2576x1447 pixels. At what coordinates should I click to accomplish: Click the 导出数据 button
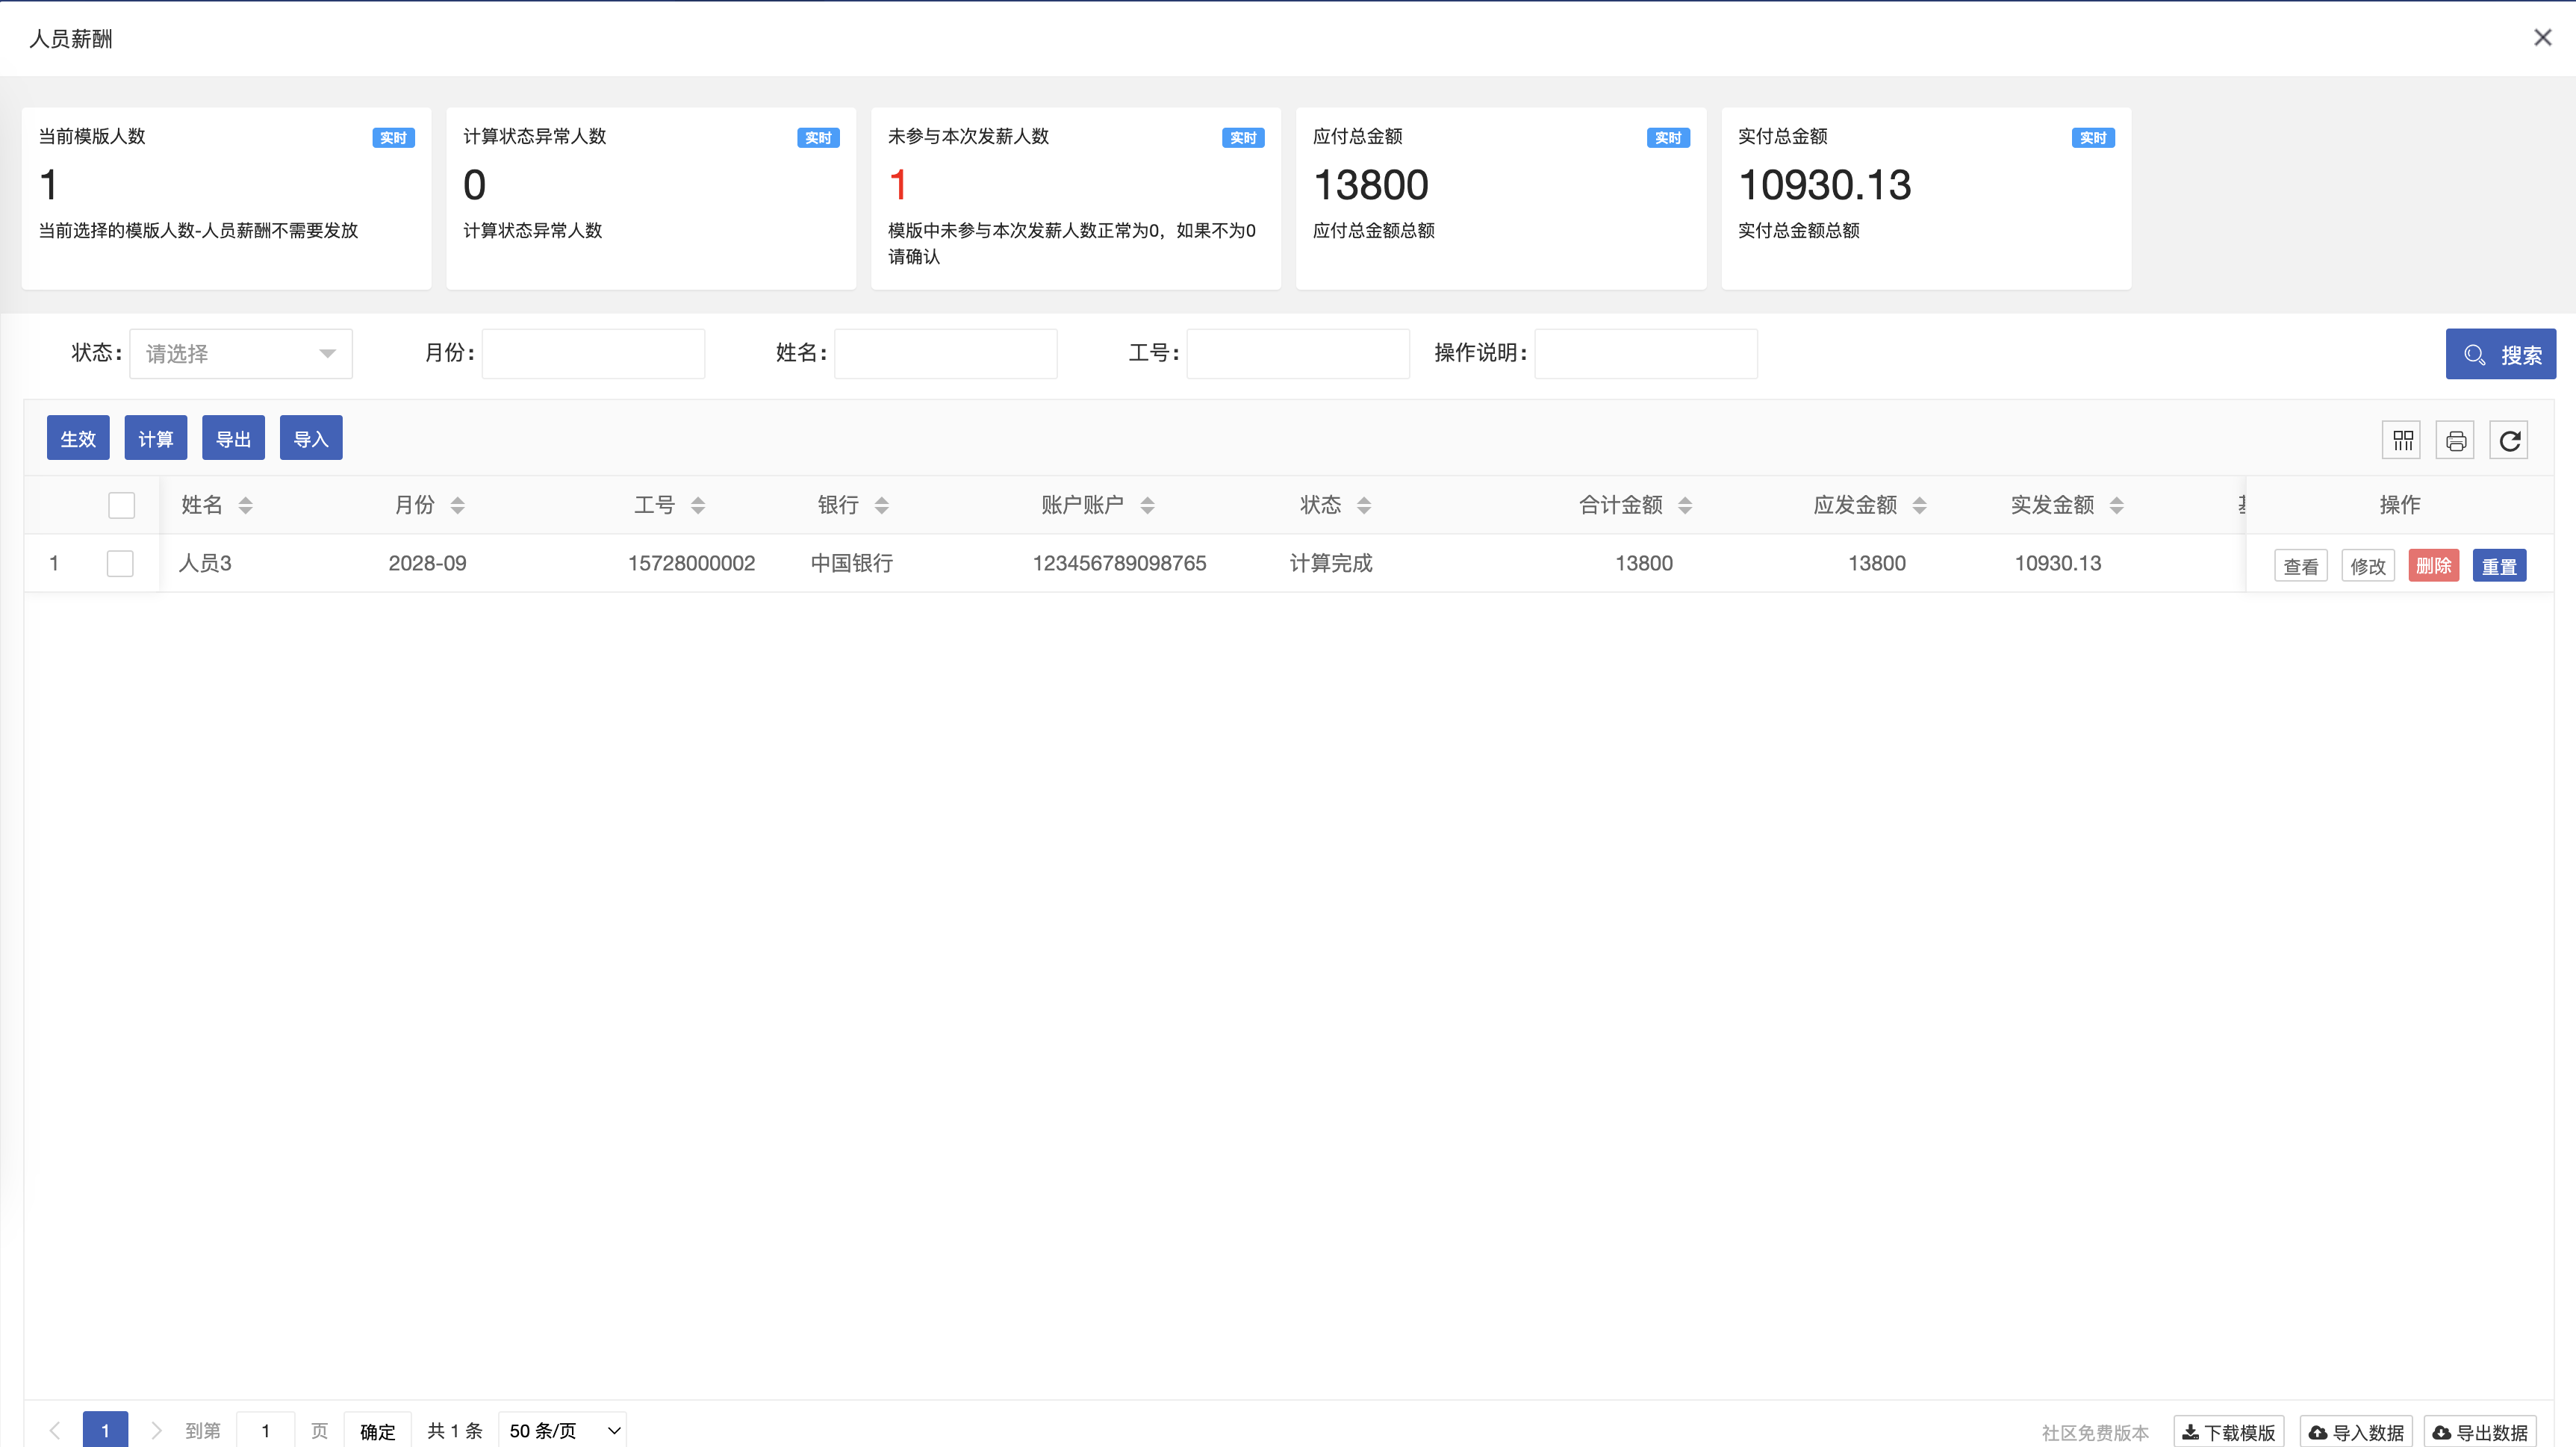[2479, 1432]
